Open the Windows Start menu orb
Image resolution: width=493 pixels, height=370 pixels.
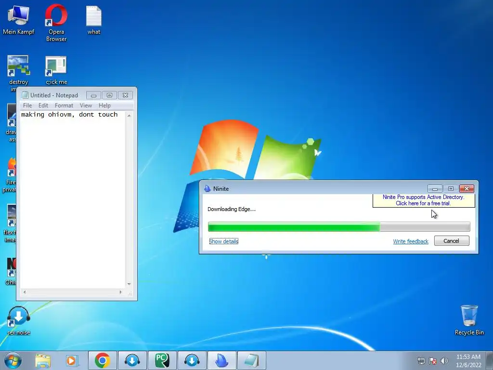13,360
